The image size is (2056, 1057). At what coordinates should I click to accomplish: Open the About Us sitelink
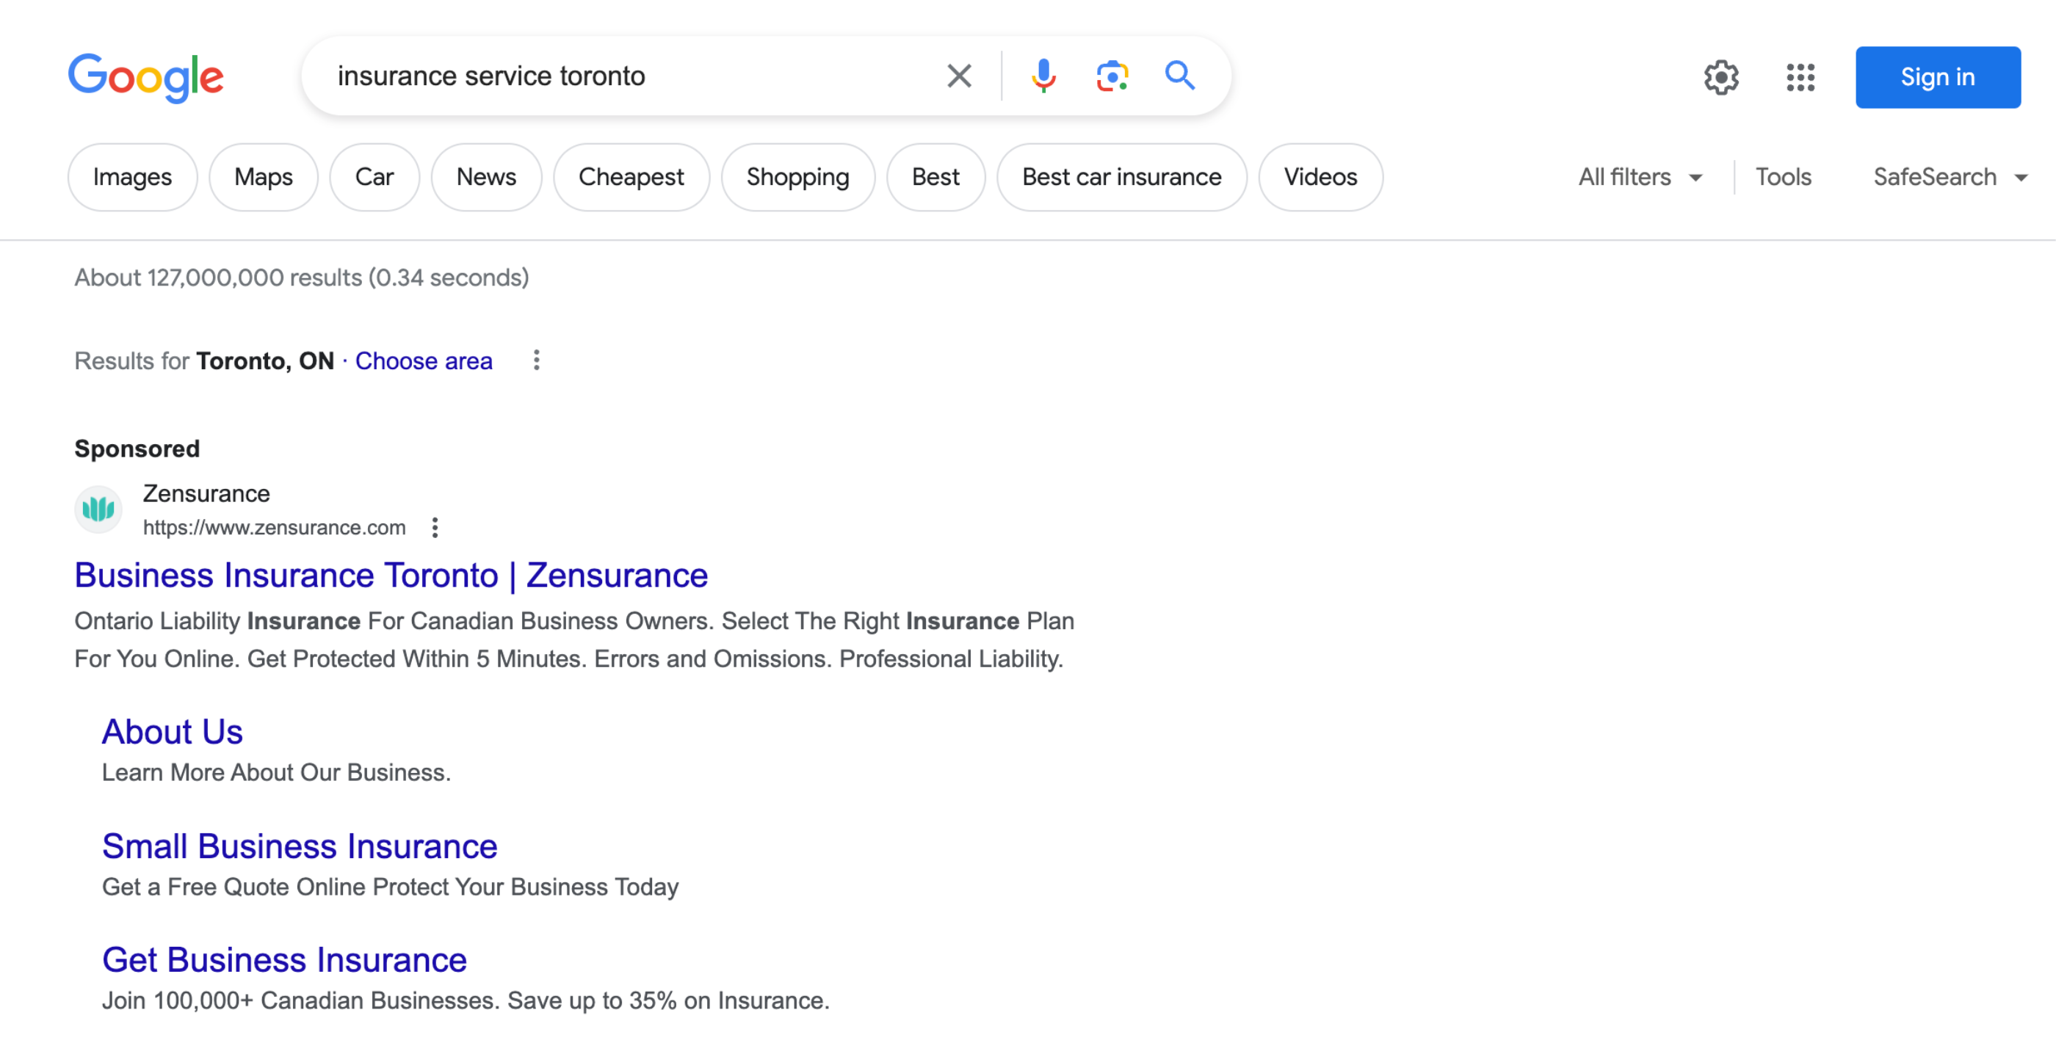[173, 732]
